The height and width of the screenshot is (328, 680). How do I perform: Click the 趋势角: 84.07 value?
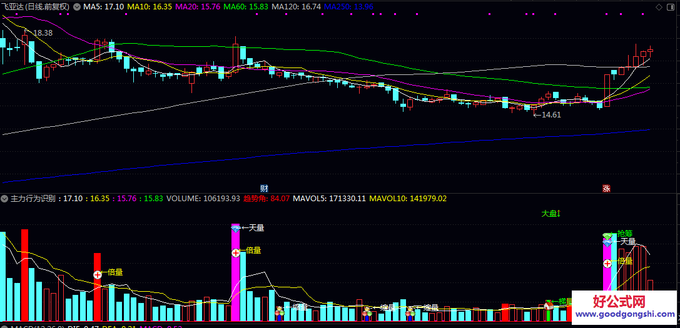(x=266, y=199)
